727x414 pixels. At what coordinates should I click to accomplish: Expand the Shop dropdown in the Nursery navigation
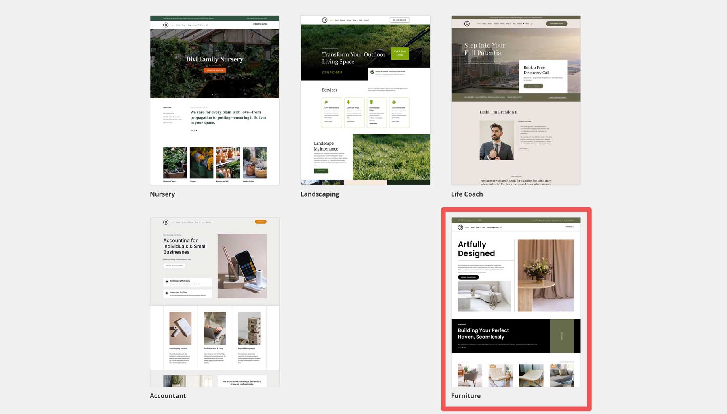(x=184, y=25)
